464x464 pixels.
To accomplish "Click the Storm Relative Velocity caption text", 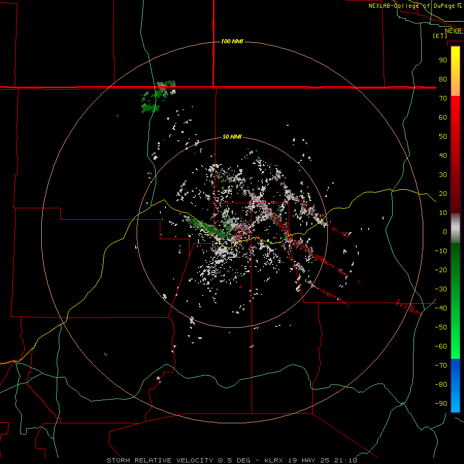I will pos(231,460).
